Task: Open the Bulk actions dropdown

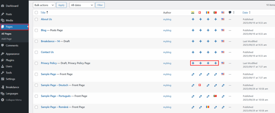Action: 44,5
